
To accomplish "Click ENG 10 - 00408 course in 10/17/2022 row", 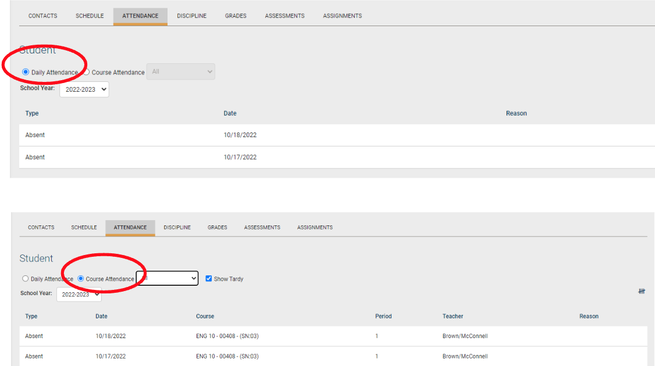I will (227, 356).
